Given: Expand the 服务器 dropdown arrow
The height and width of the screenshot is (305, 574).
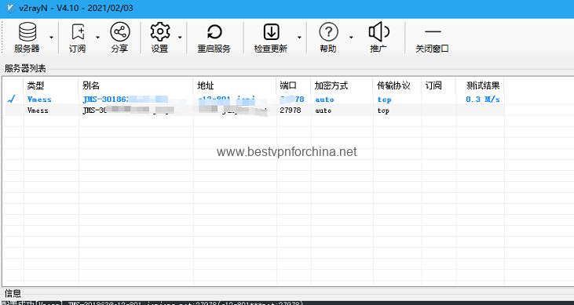Looking at the screenshot, I should pos(51,38).
